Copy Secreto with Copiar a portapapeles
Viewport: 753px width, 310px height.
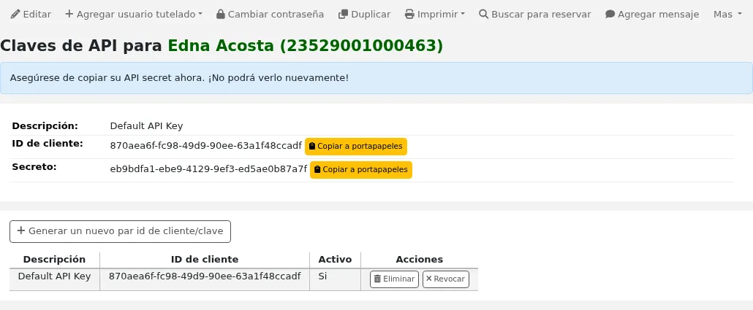pyautogui.click(x=361, y=170)
